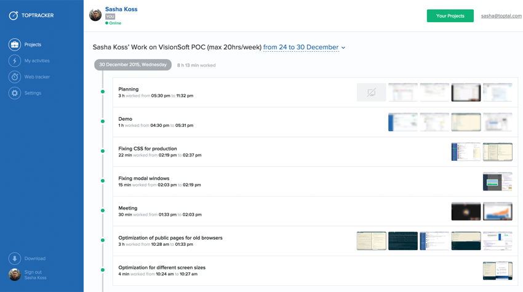Select My activities in sidebar
The image size is (523, 292).
point(37,60)
